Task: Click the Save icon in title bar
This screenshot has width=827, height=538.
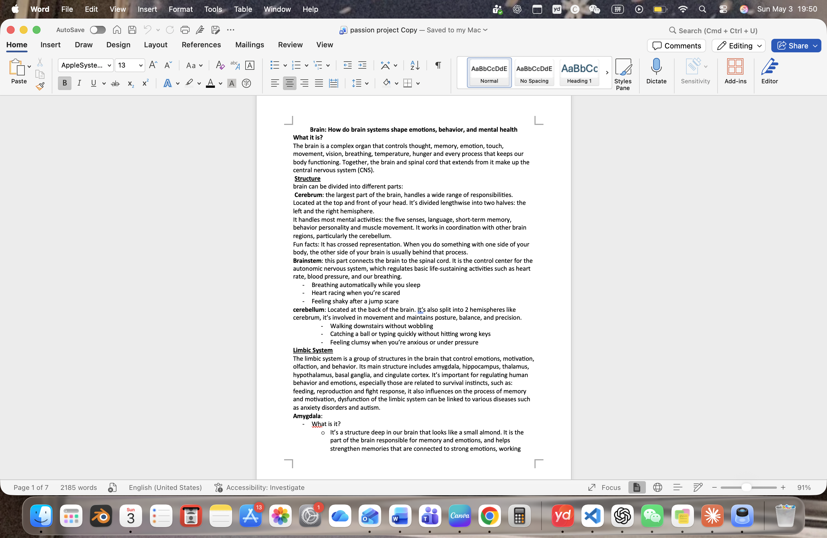Action: [x=132, y=30]
